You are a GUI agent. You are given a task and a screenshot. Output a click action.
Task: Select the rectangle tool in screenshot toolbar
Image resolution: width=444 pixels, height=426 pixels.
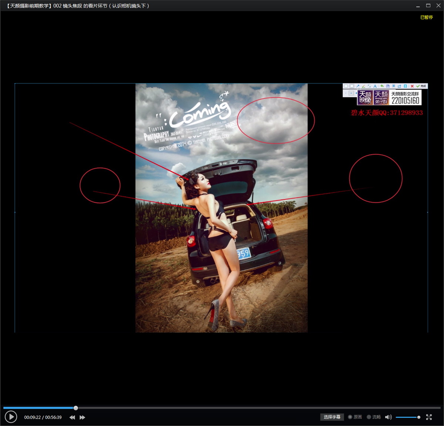(346, 86)
